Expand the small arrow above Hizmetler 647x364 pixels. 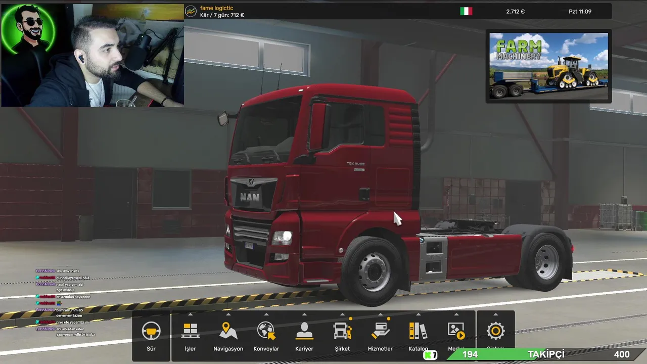coord(380,314)
